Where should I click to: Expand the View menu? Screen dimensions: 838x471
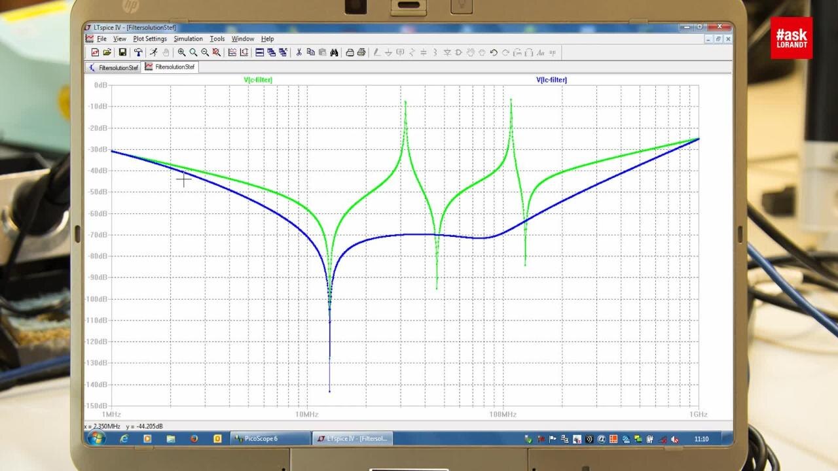pos(119,39)
